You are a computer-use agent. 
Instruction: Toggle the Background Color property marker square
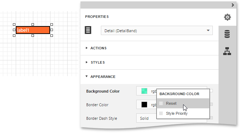point(211,91)
